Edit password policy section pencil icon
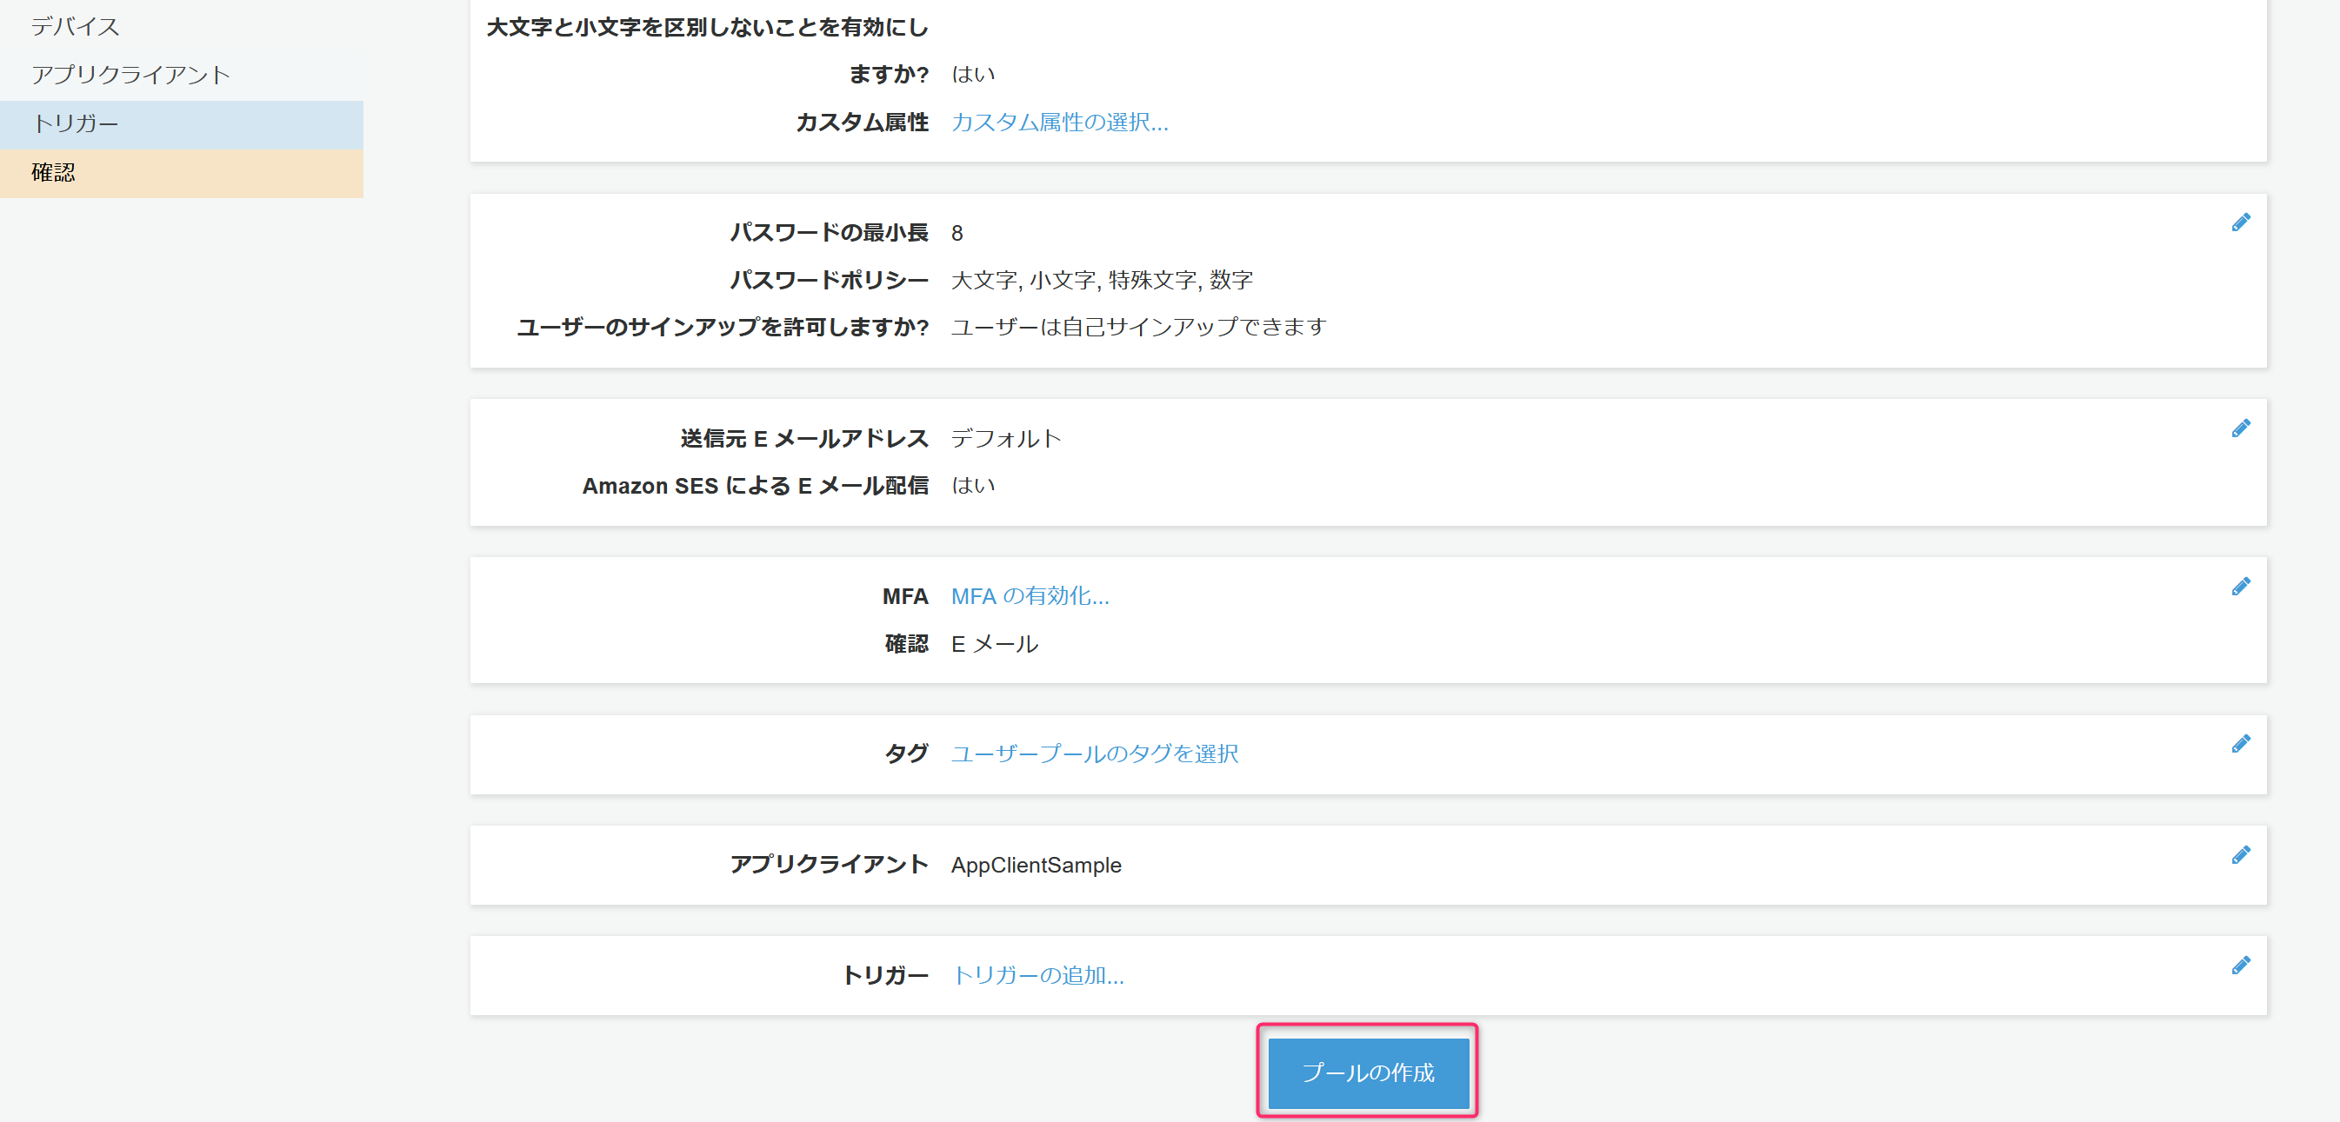Viewport: 2340px width, 1122px height. [x=2240, y=222]
